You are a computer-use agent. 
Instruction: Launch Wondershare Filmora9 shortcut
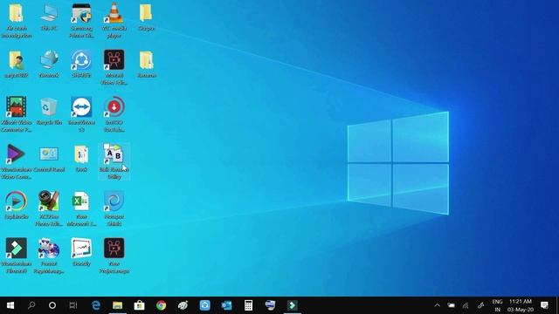[x=16, y=256]
